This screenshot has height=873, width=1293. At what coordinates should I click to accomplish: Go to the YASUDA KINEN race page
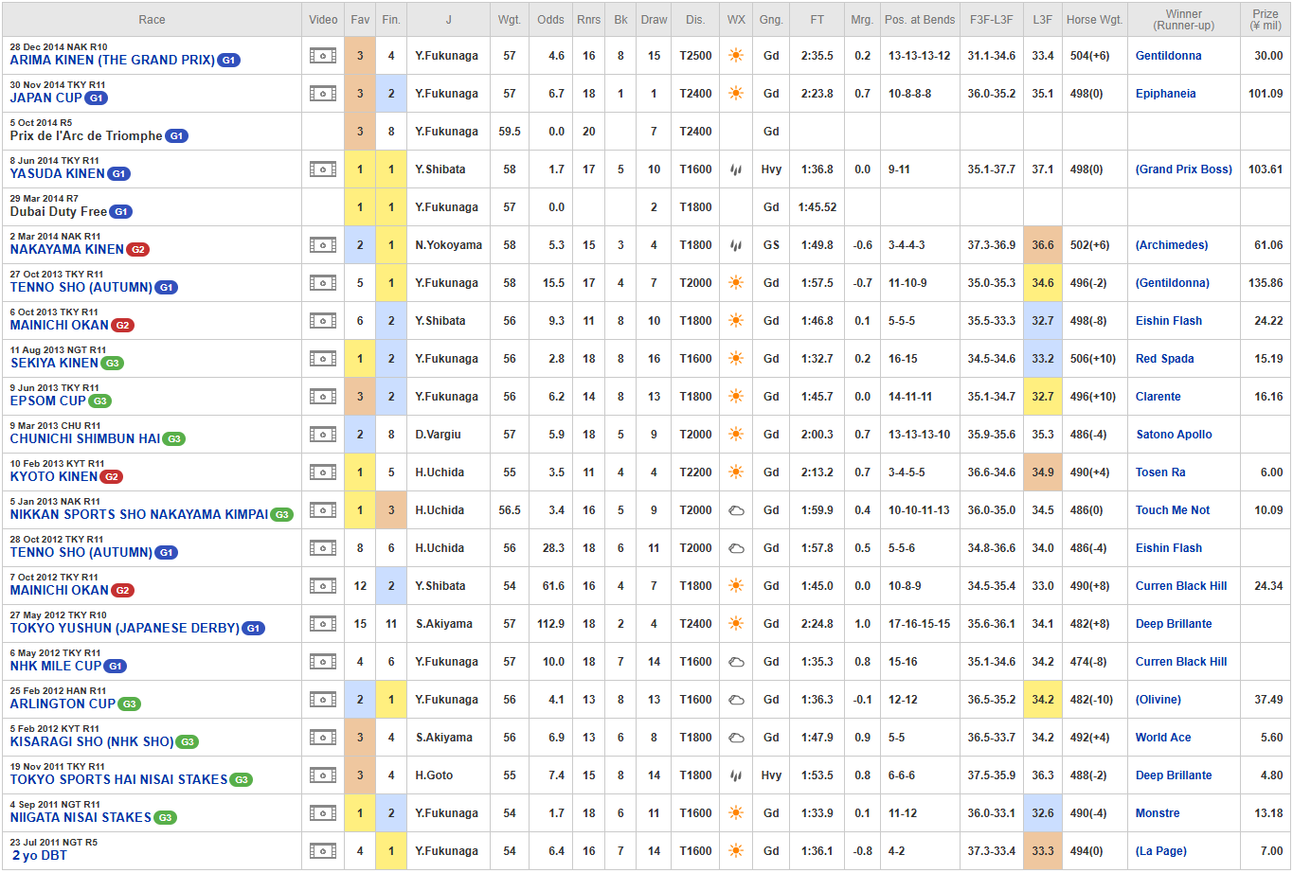pos(58,173)
